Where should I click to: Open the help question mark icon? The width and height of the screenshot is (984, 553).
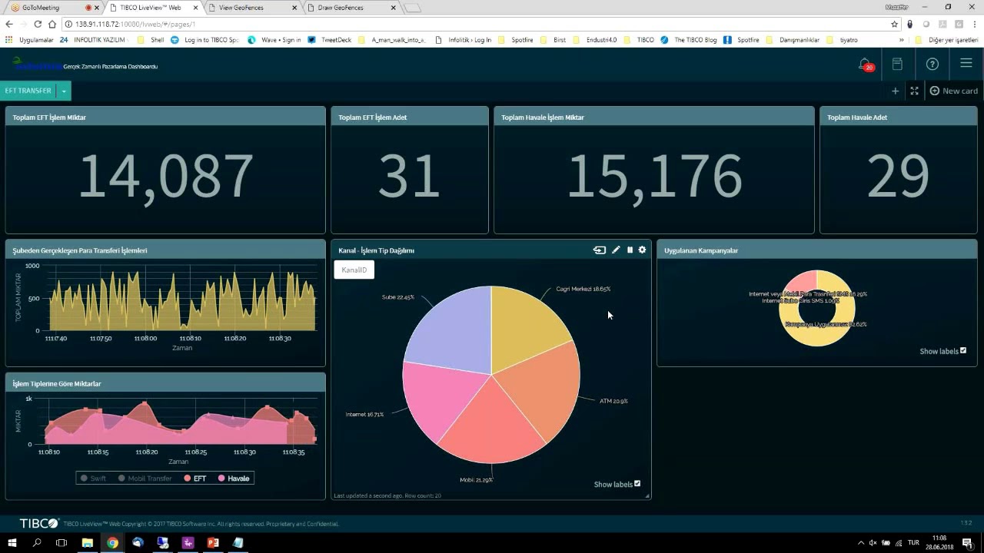(932, 65)
